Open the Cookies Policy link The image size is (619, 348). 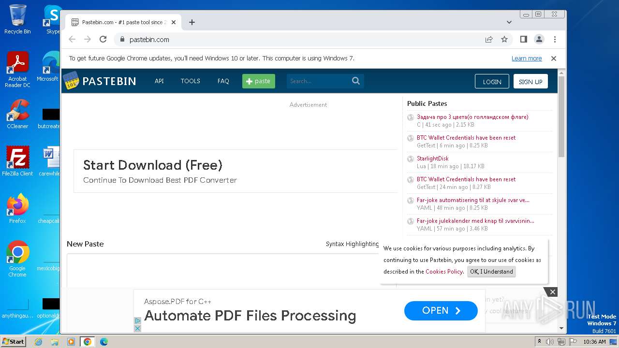click(x=444, y=272)
